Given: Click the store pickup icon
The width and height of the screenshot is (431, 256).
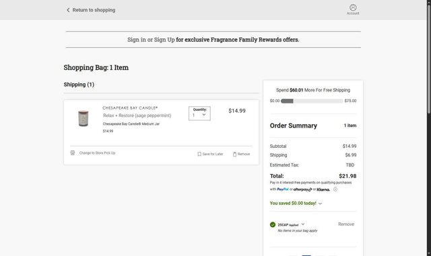Looking at the screenshot, I should 73,153.
